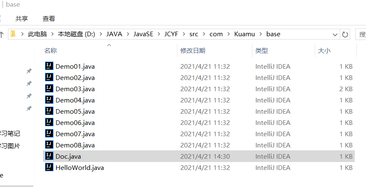This screenshot has height=187, width=366.
Task: Open the 共享 ribbon tab
Action: pyautogui.click(x=22, y=18)
